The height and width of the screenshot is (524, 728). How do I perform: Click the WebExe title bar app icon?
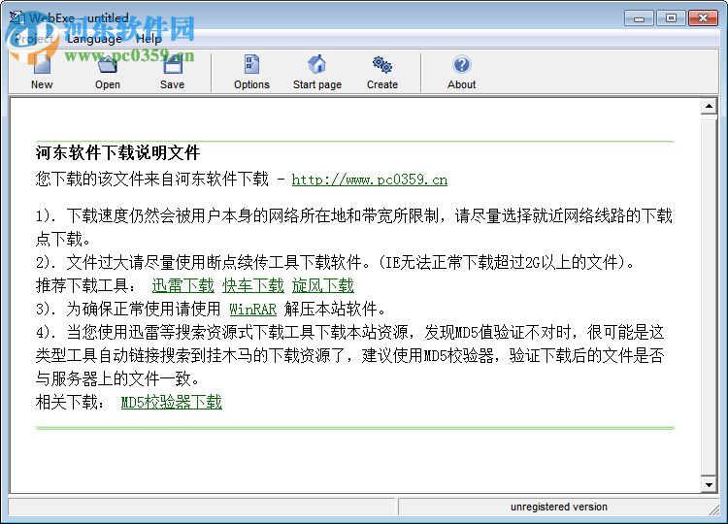coord(17,18)
